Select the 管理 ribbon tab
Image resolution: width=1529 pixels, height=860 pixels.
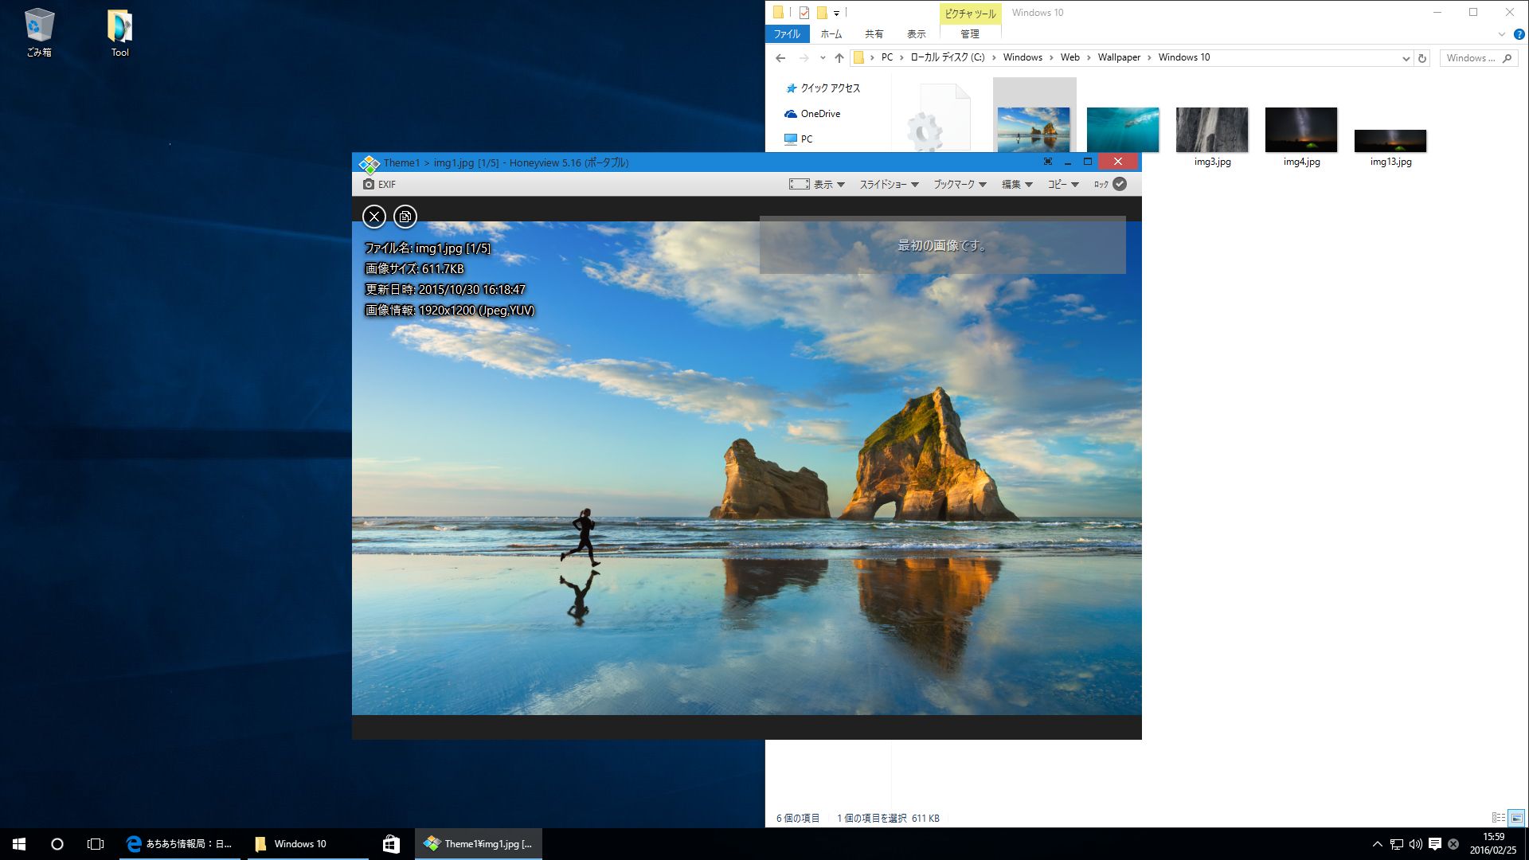pos(970,34)
